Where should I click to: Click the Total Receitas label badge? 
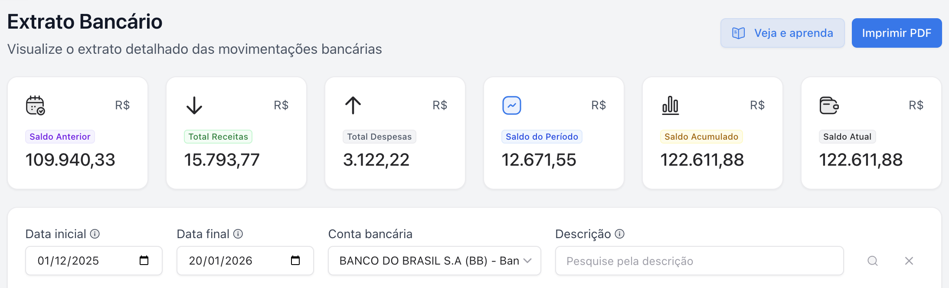pyautogui.click(x=218, y=137)
